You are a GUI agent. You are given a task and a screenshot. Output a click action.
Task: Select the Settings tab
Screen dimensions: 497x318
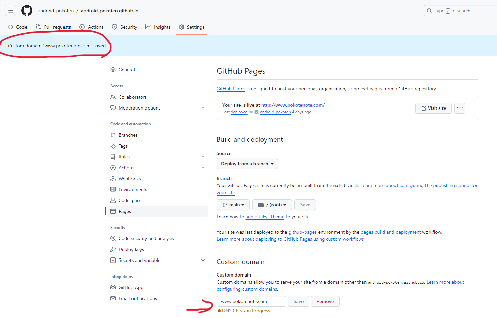(192, 27)
